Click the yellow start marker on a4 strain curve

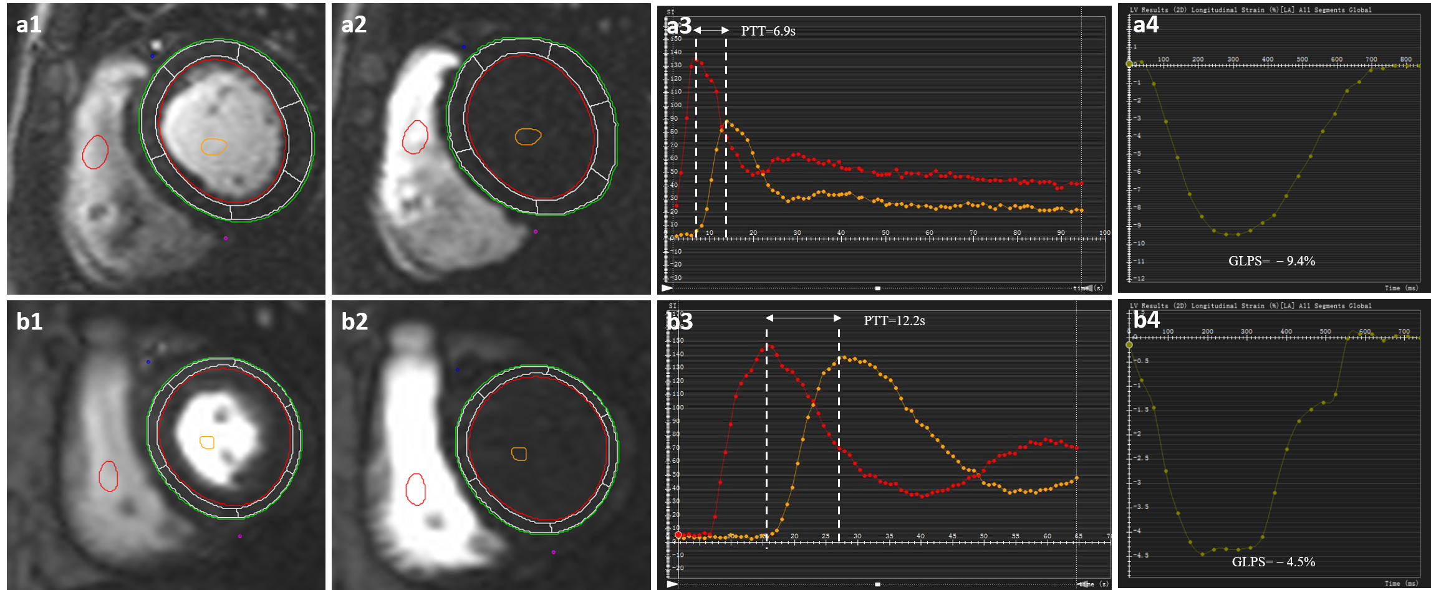1129,64
